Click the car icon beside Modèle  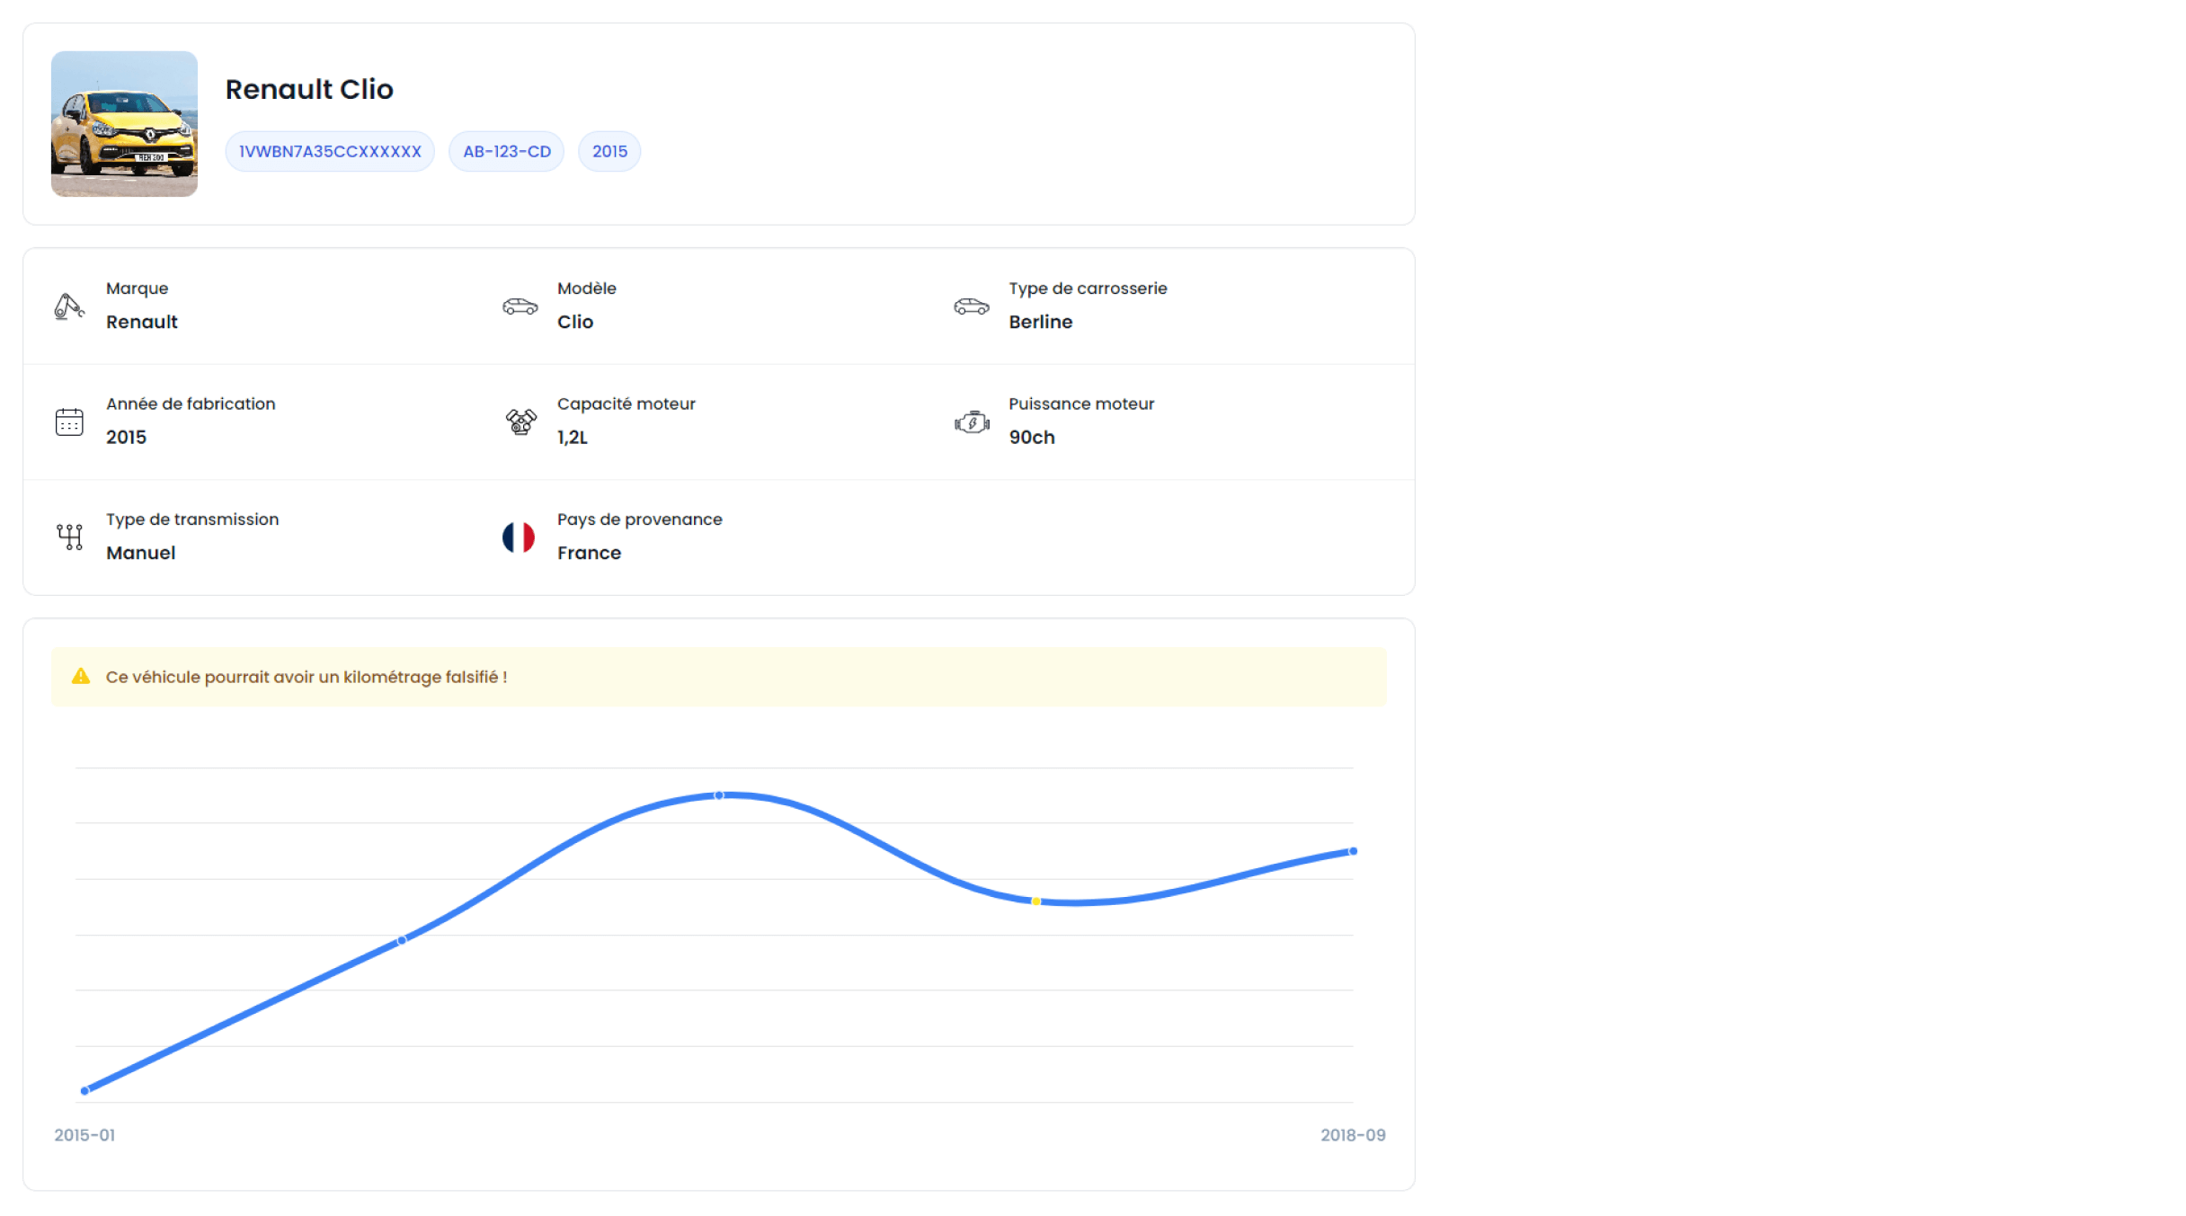point(520,306)
